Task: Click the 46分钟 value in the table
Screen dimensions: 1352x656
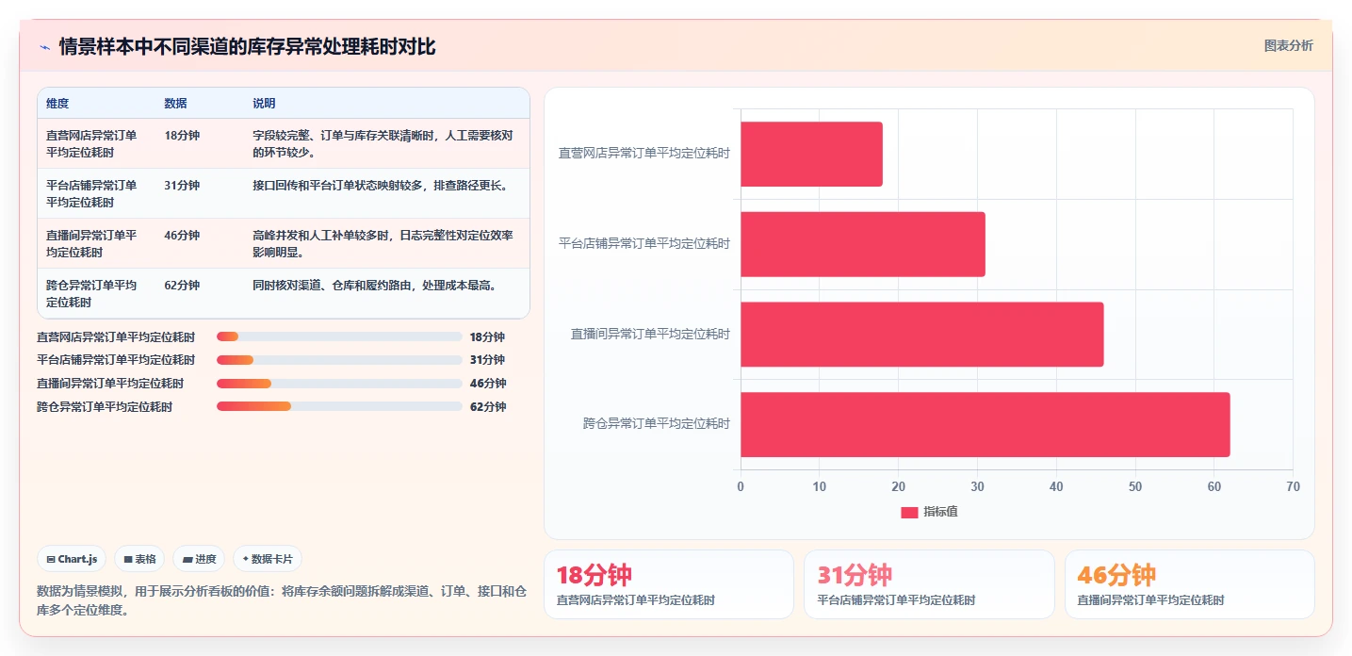Action: (182, 236)
